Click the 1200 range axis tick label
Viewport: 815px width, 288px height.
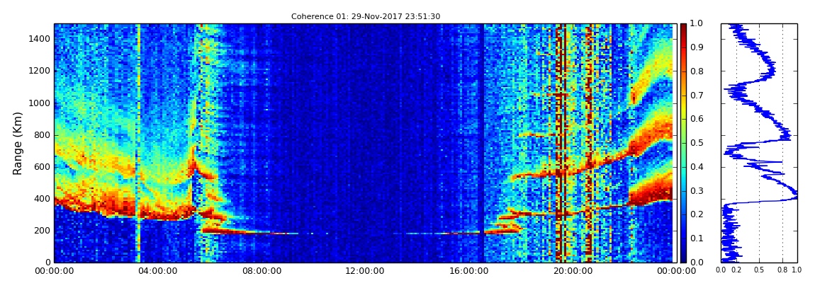click(x=40, y=71)
